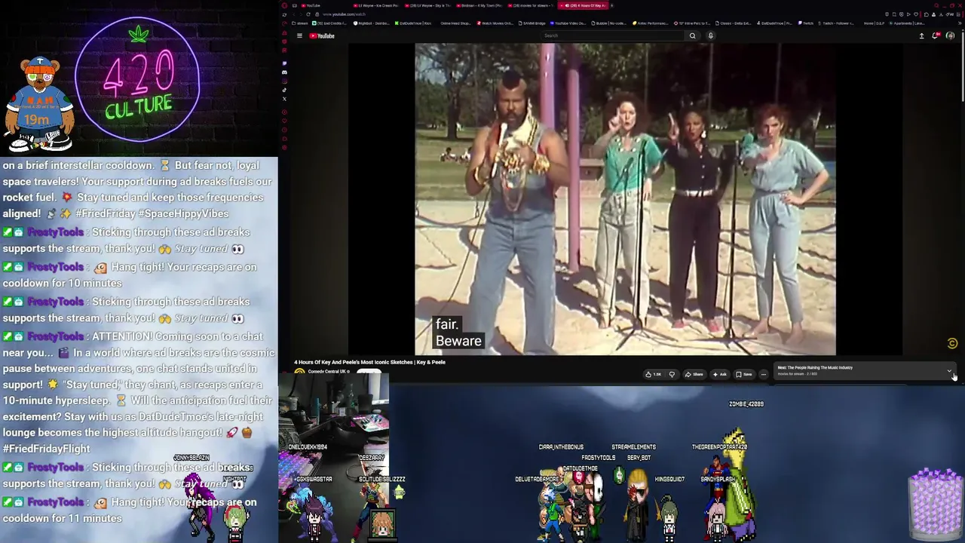The image size is (965, 543).
Task: Click the heart icon in browser toolbar
Action: click(x=917, y=14)
